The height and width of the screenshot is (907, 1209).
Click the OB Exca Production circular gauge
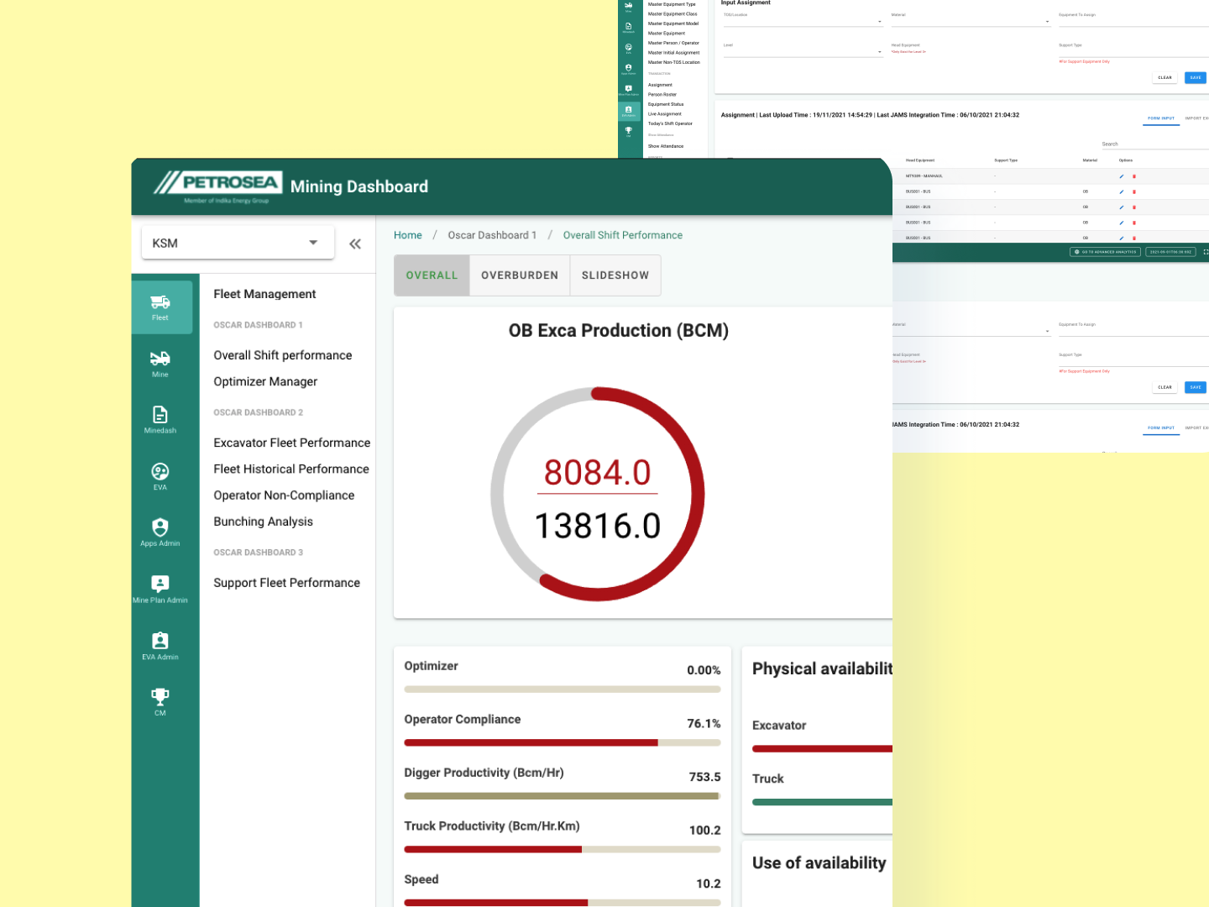tap(598, 494)
